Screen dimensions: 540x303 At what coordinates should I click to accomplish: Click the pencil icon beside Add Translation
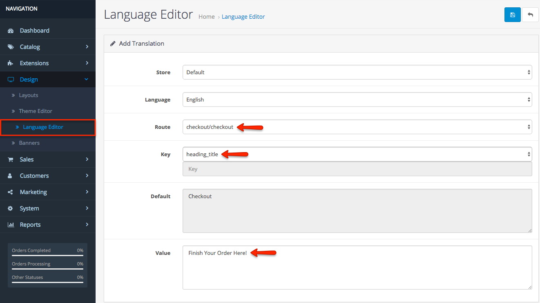click(113, 44)
